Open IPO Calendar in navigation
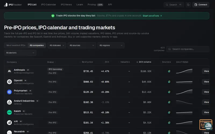This screenshot has width=215, height=134. click(x=49, y=5)
